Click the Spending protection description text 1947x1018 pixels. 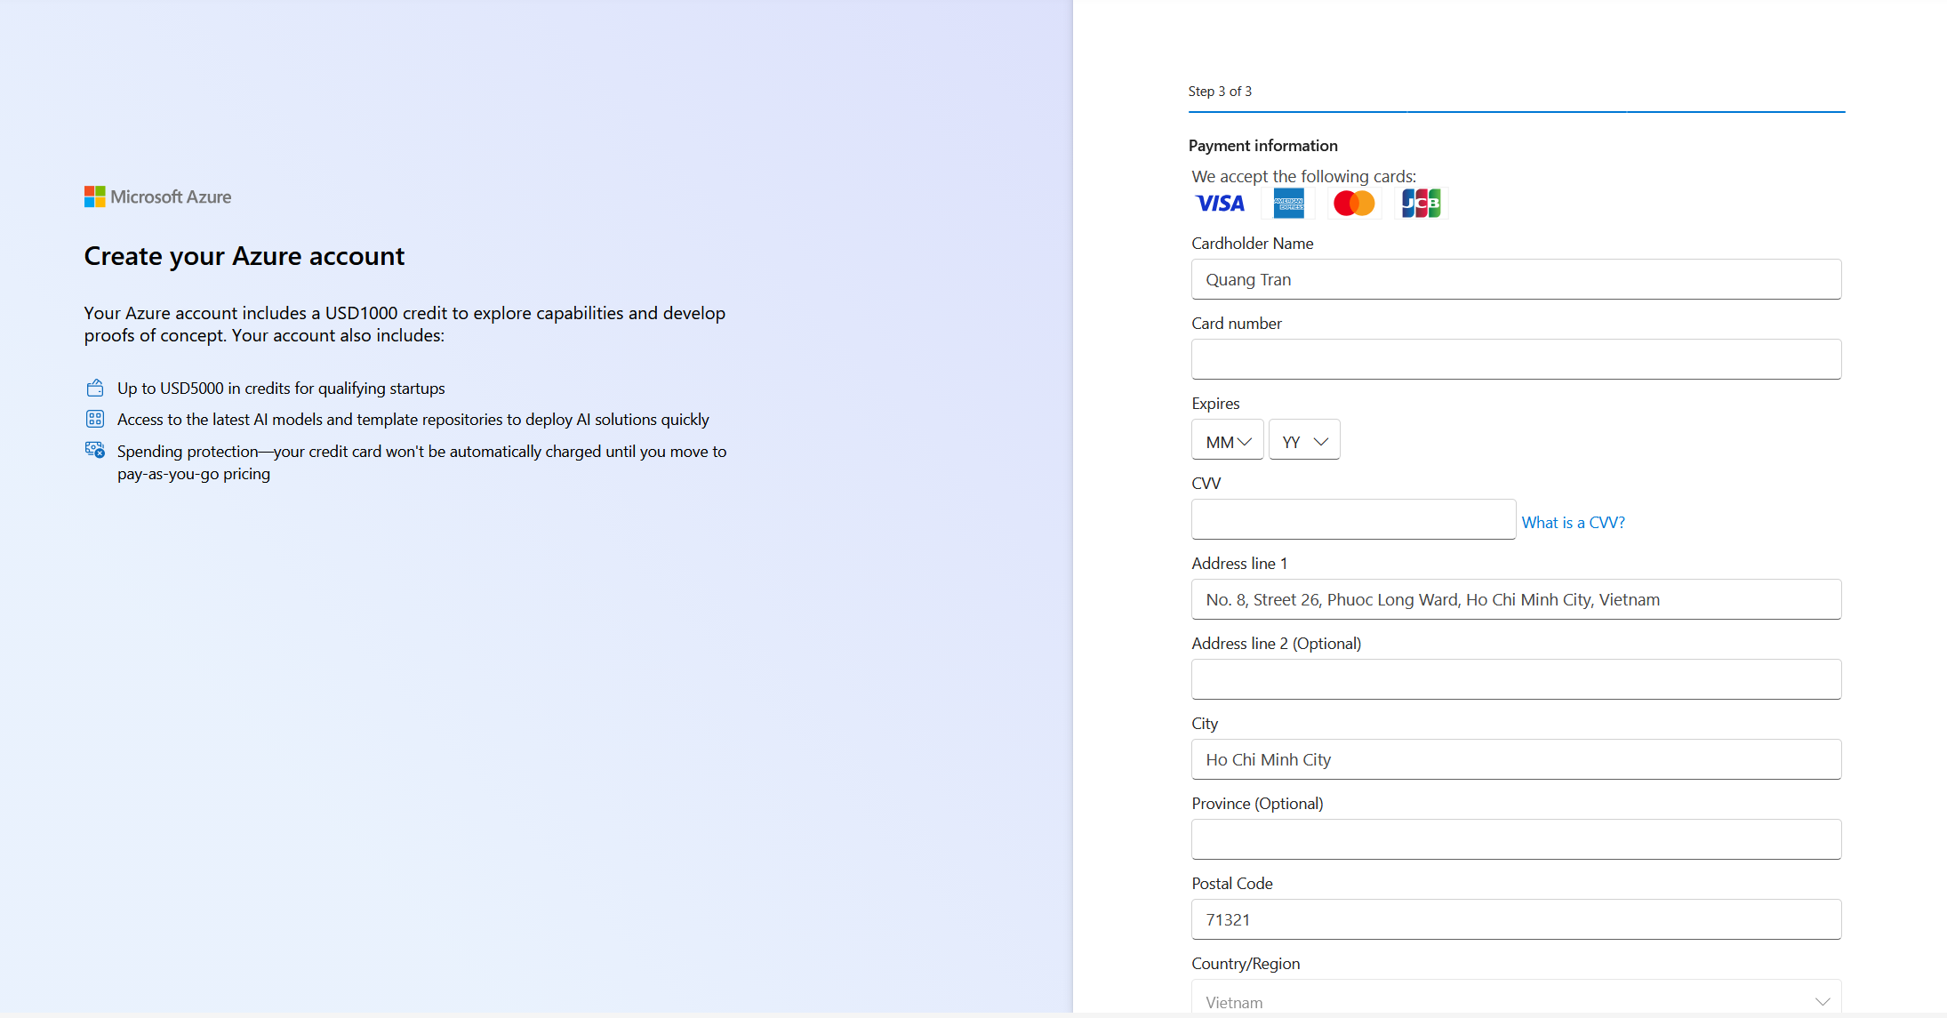[x=421, y=462]
